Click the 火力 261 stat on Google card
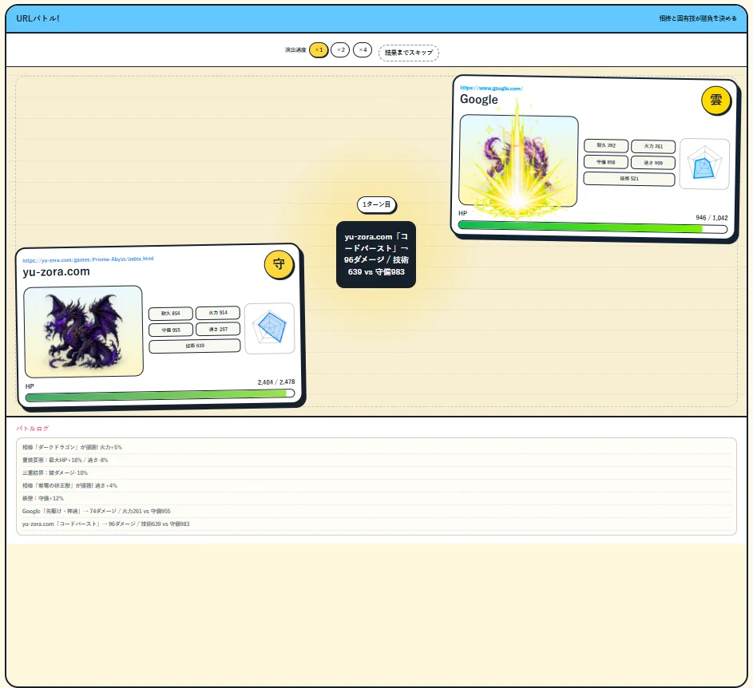Viewport: 753px width, 688px height. point(653,146)
